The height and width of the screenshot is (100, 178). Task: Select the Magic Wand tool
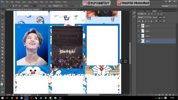(3, 24)
